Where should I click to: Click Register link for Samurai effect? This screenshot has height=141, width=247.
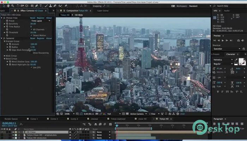[41, 38]
